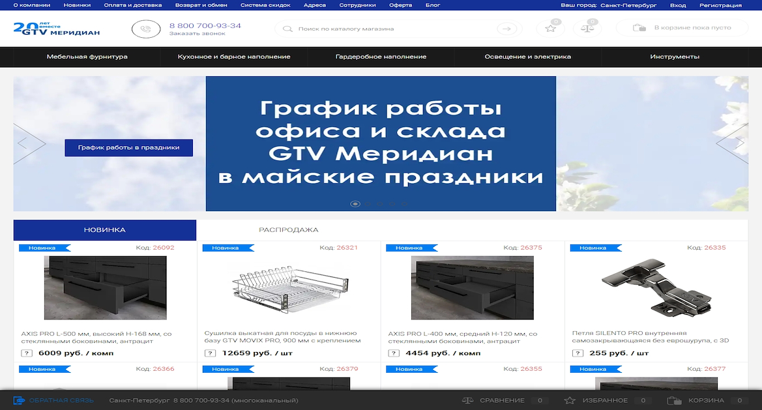This screenshot has width=762, height=410.
Task: Open Оплата и доставка page
Action: coord(133,5)
